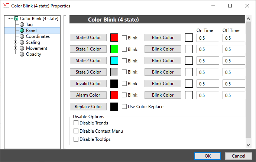Click the Tag node sphere icon
Viewport: 256px width, 162px height.
22,25
